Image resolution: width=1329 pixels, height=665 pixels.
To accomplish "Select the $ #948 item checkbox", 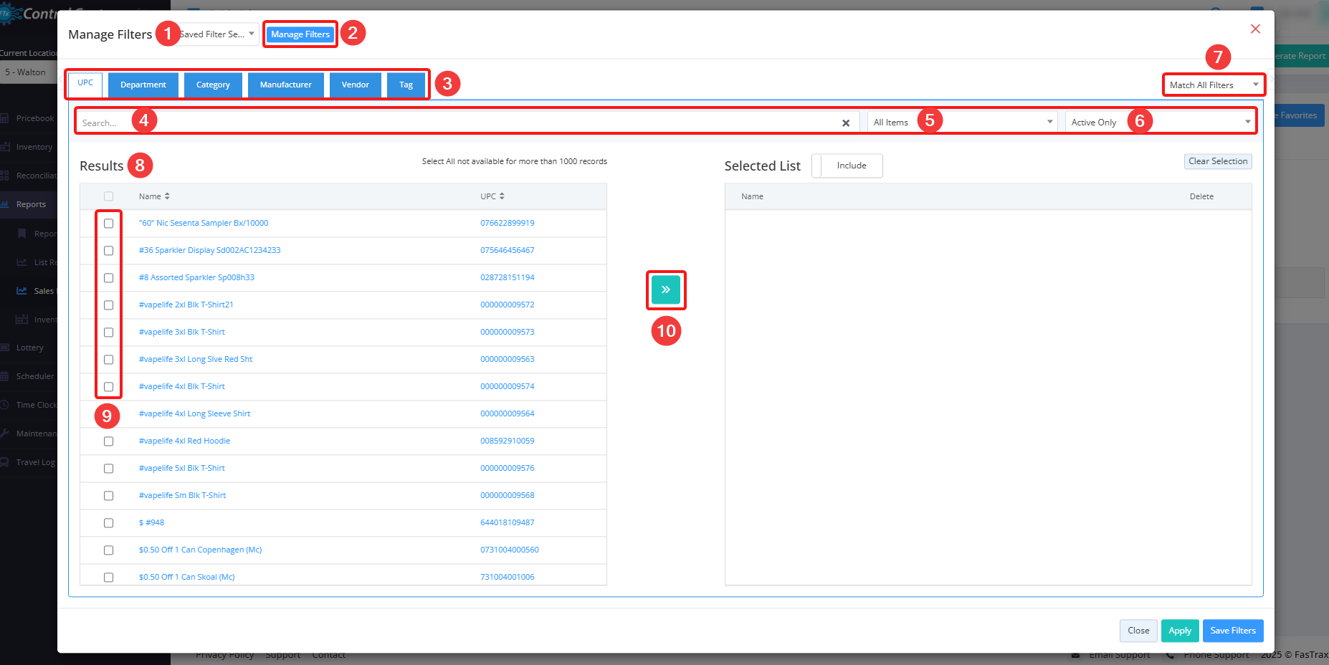I will click(109, 523).
